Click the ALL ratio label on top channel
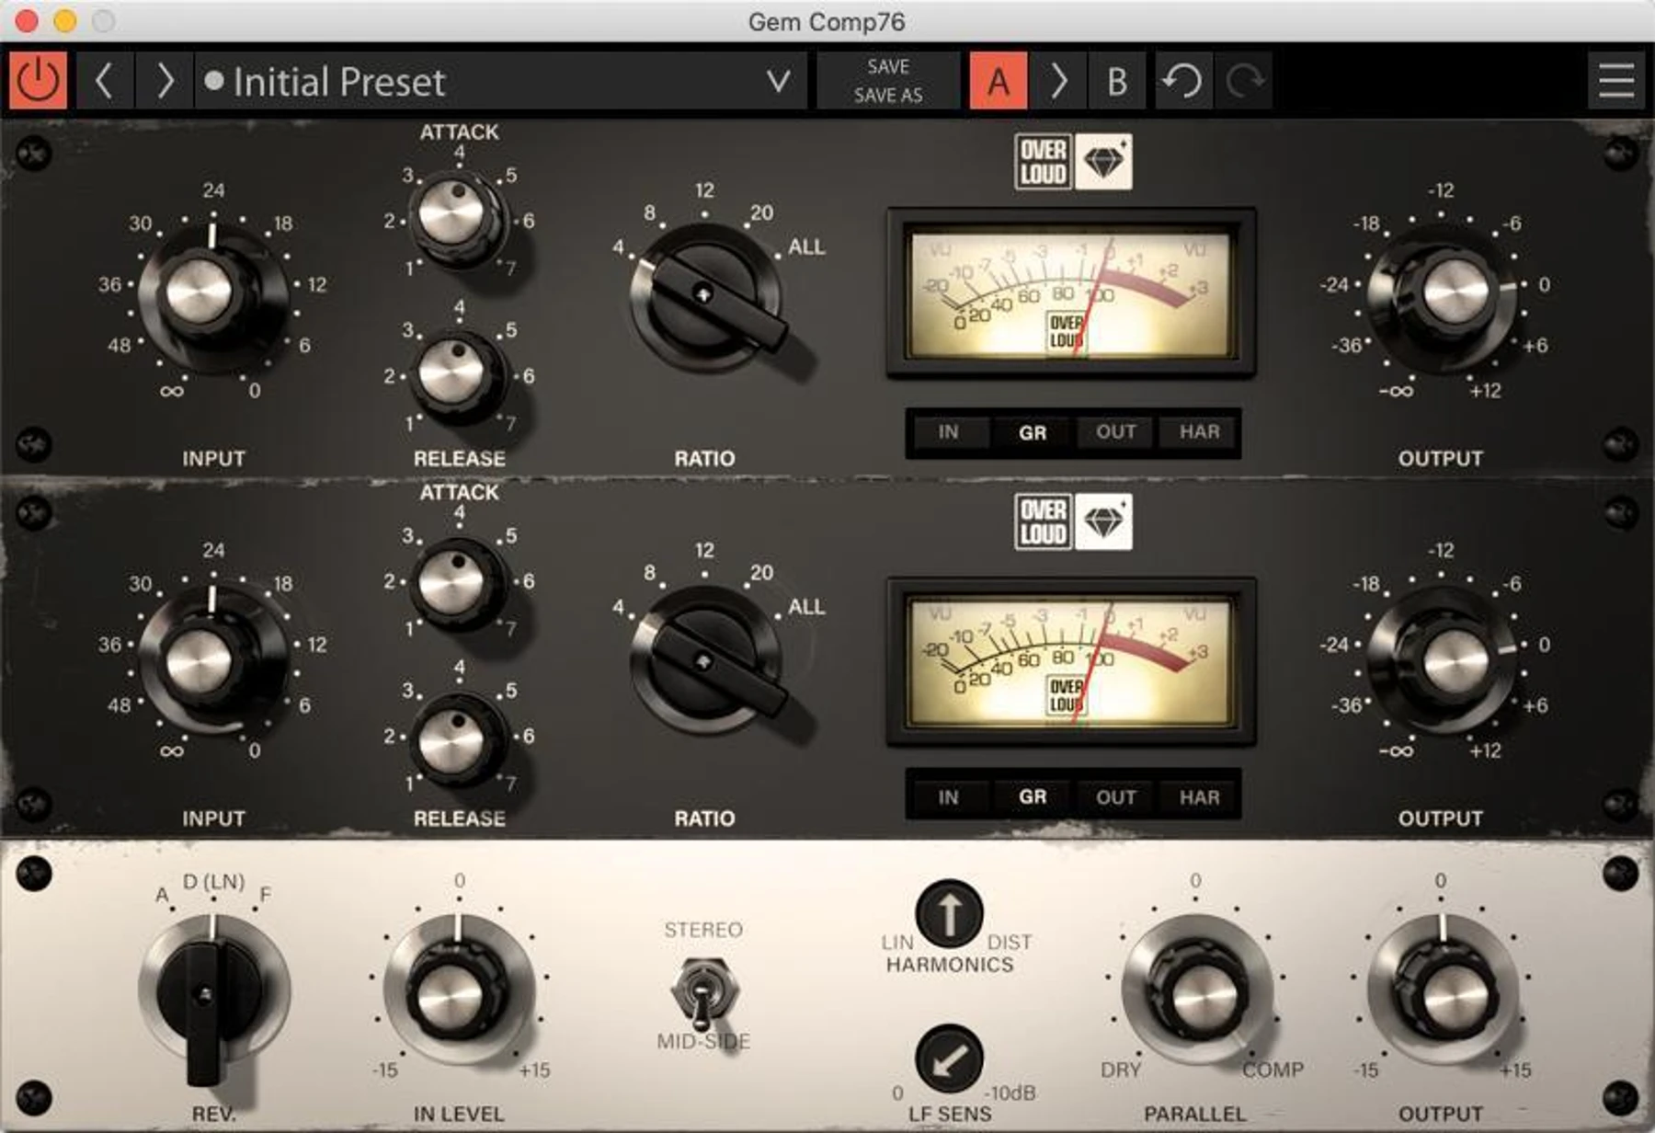 tap(806, 246)
